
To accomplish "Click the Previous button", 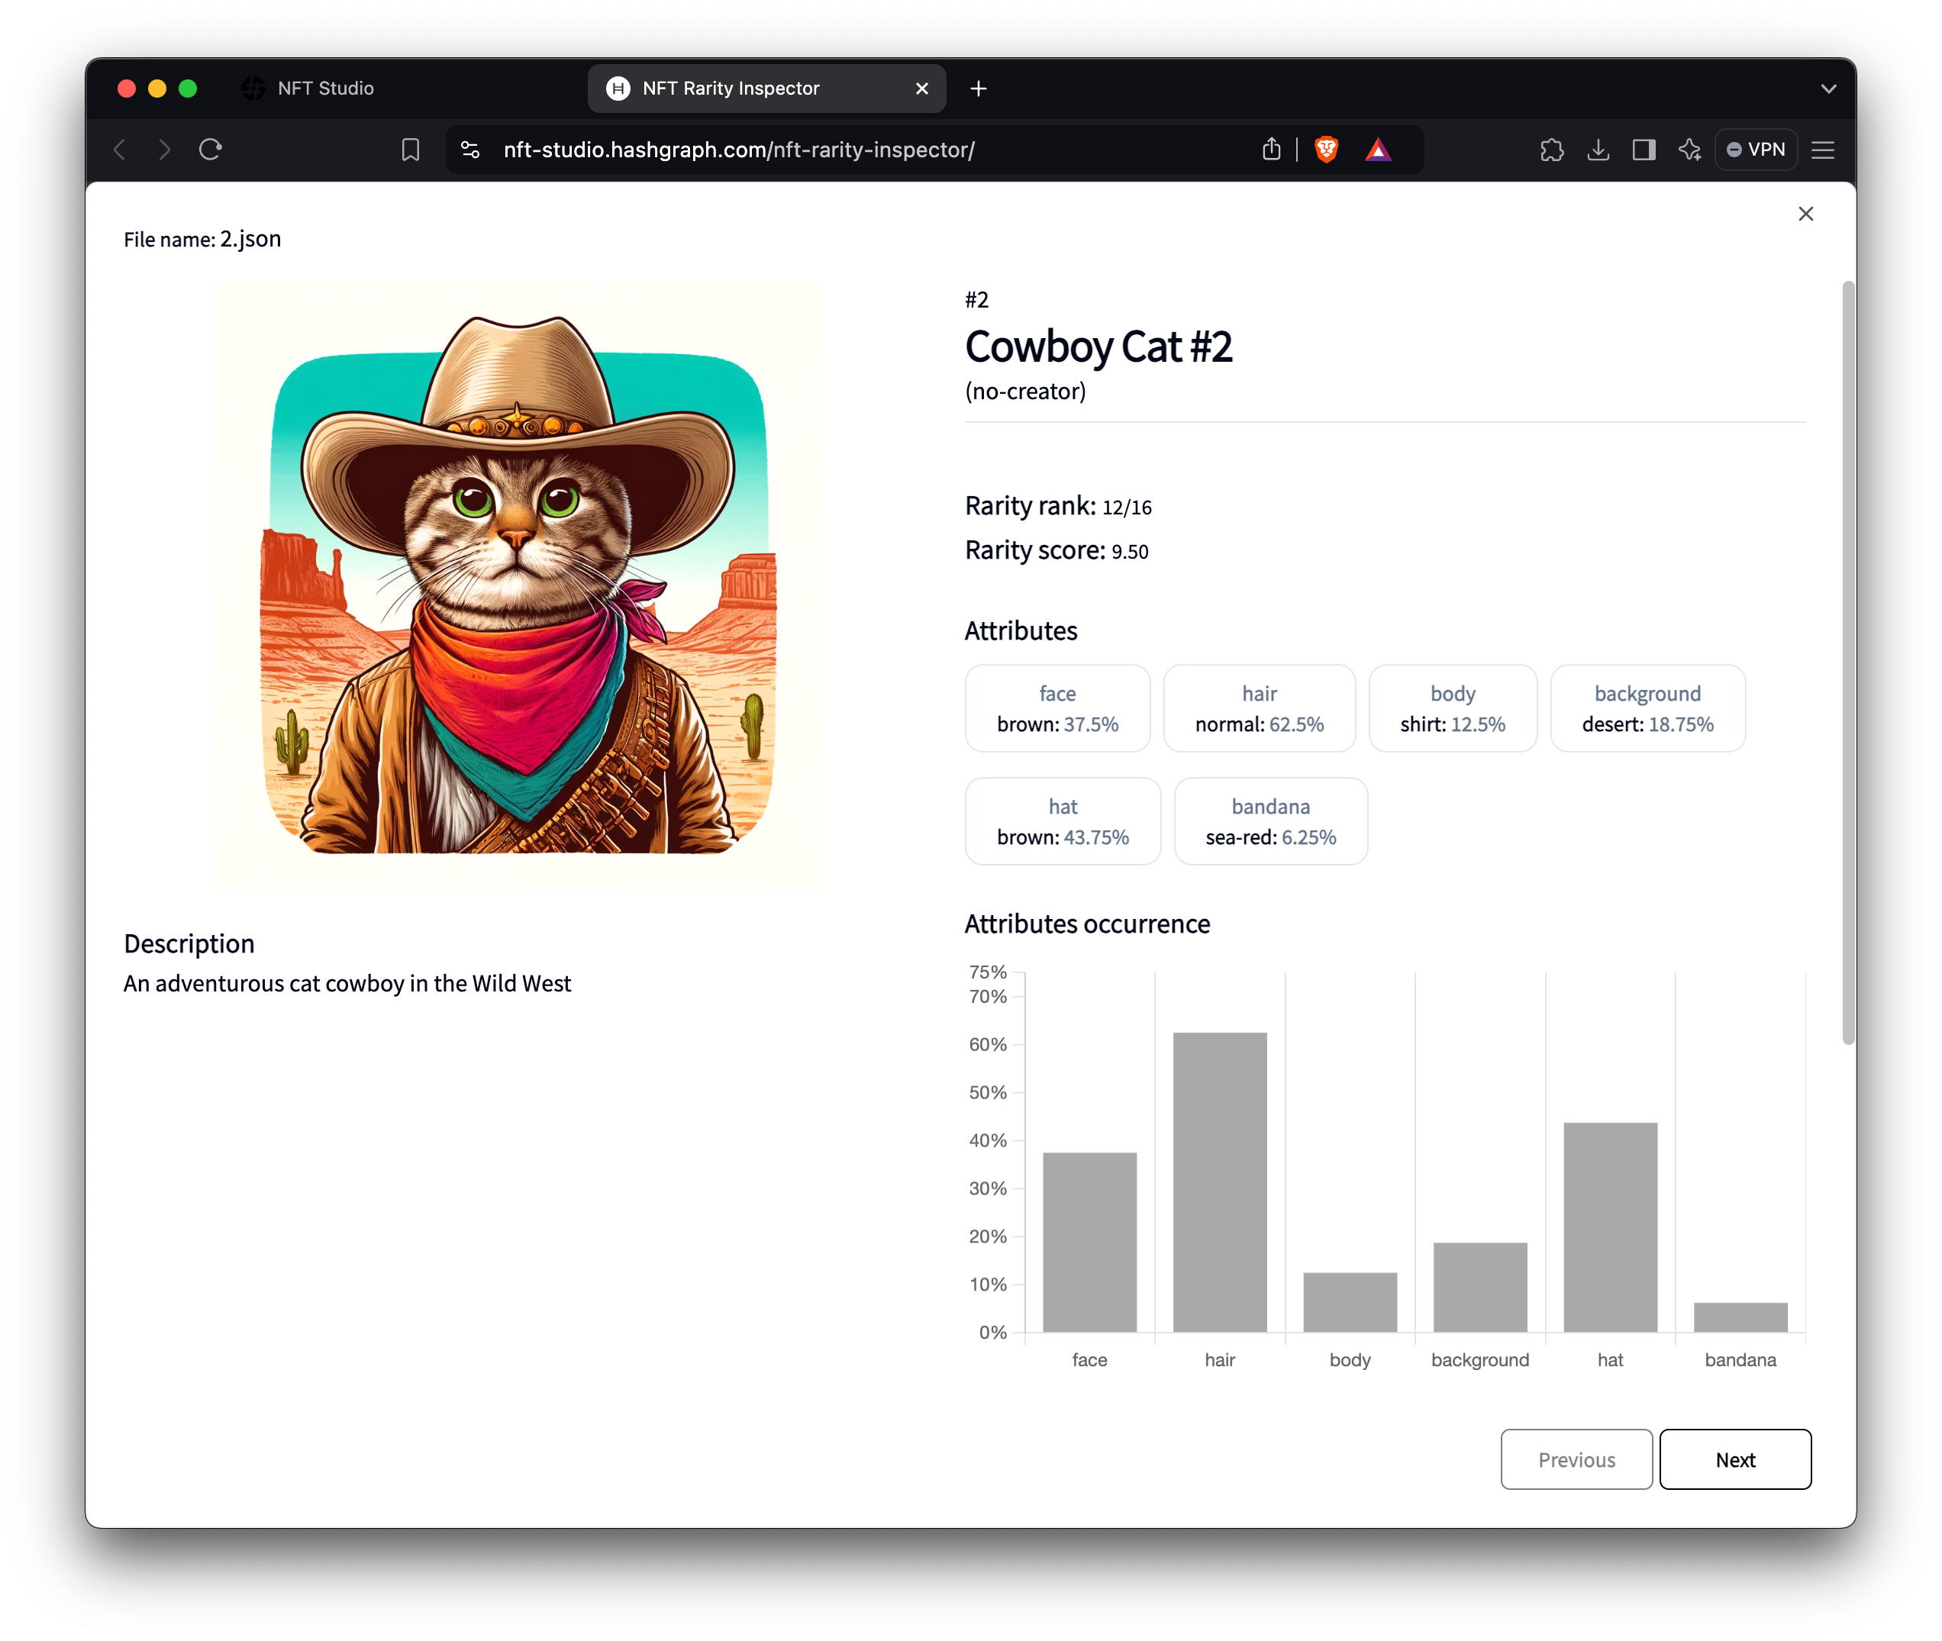I will pos(1576,1459).
